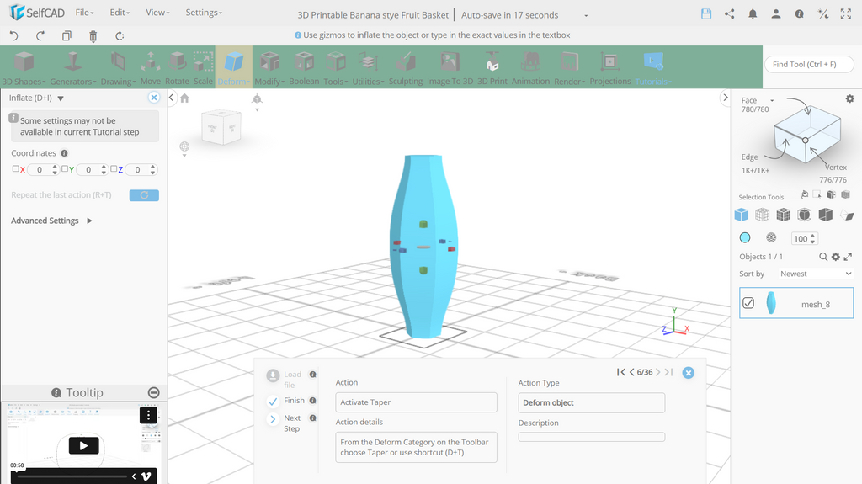
Task: Click the Undo arrow icon
Action: (x=14, y=35)
